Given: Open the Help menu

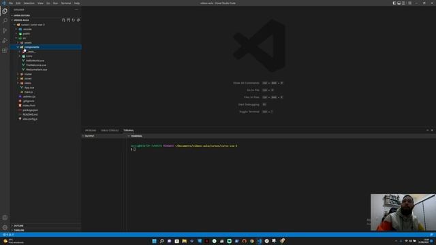Looking at the screenshot, I should click(77, 3).
